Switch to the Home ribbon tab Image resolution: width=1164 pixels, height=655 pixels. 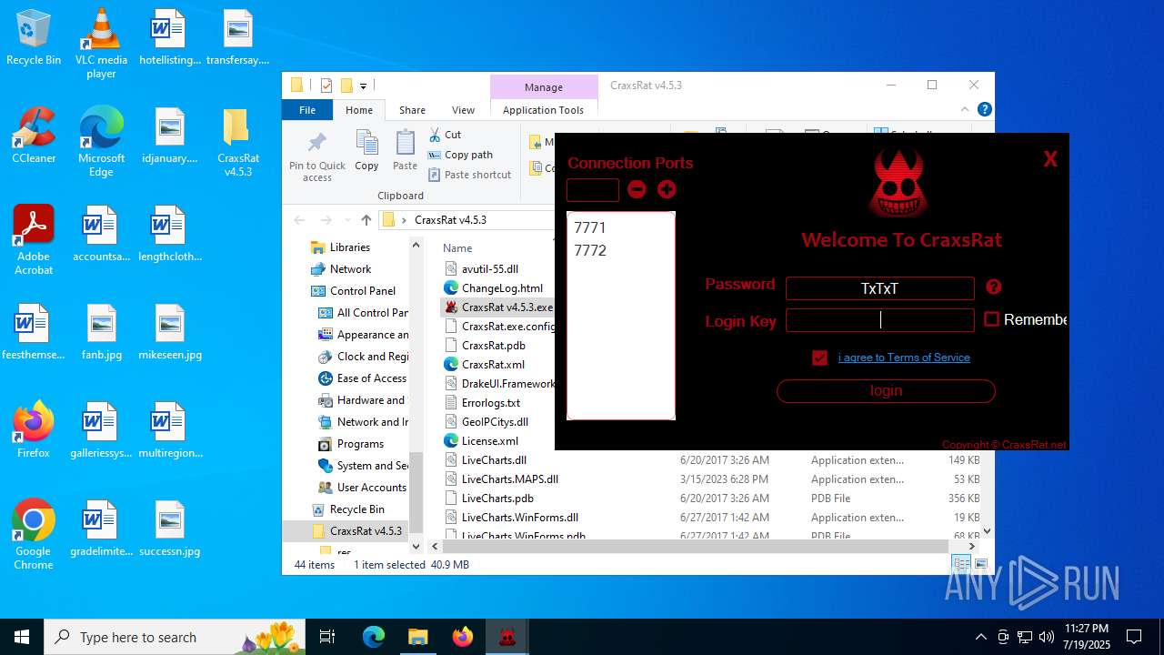click(x=359, y=110)
